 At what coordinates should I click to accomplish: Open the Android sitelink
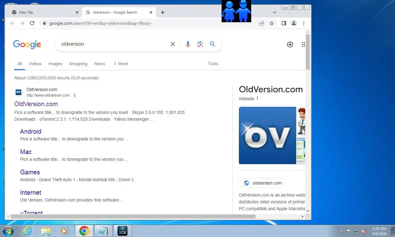31,131
